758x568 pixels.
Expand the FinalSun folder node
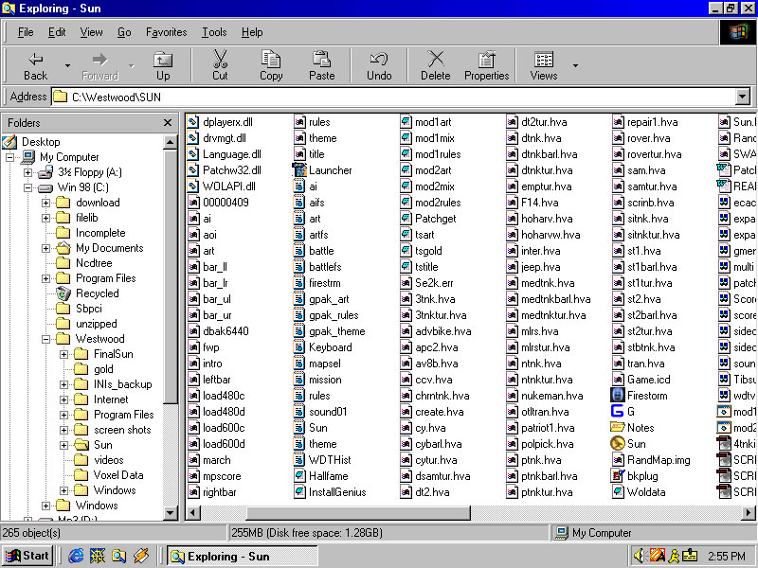63,354
